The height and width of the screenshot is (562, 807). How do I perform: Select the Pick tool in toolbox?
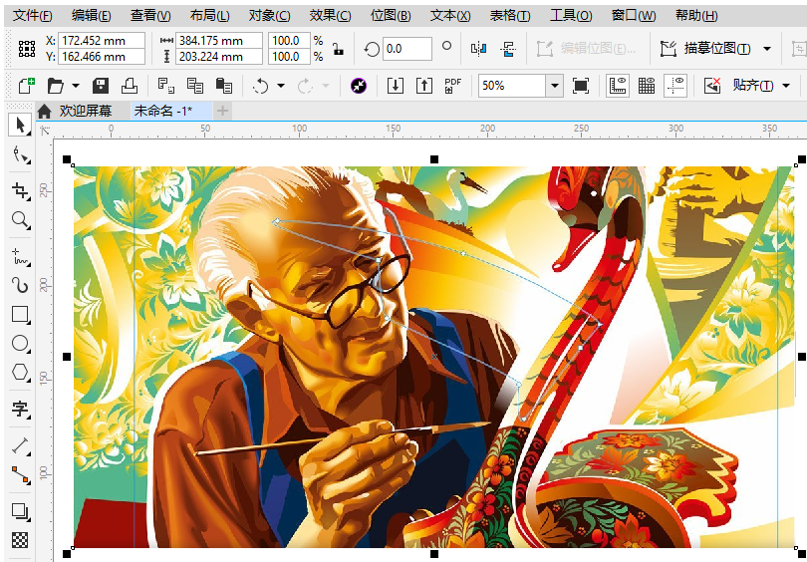(x=20, y=127)
